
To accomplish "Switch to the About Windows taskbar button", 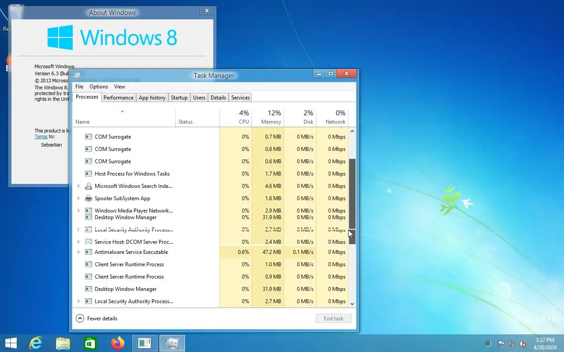I will 145,343.
